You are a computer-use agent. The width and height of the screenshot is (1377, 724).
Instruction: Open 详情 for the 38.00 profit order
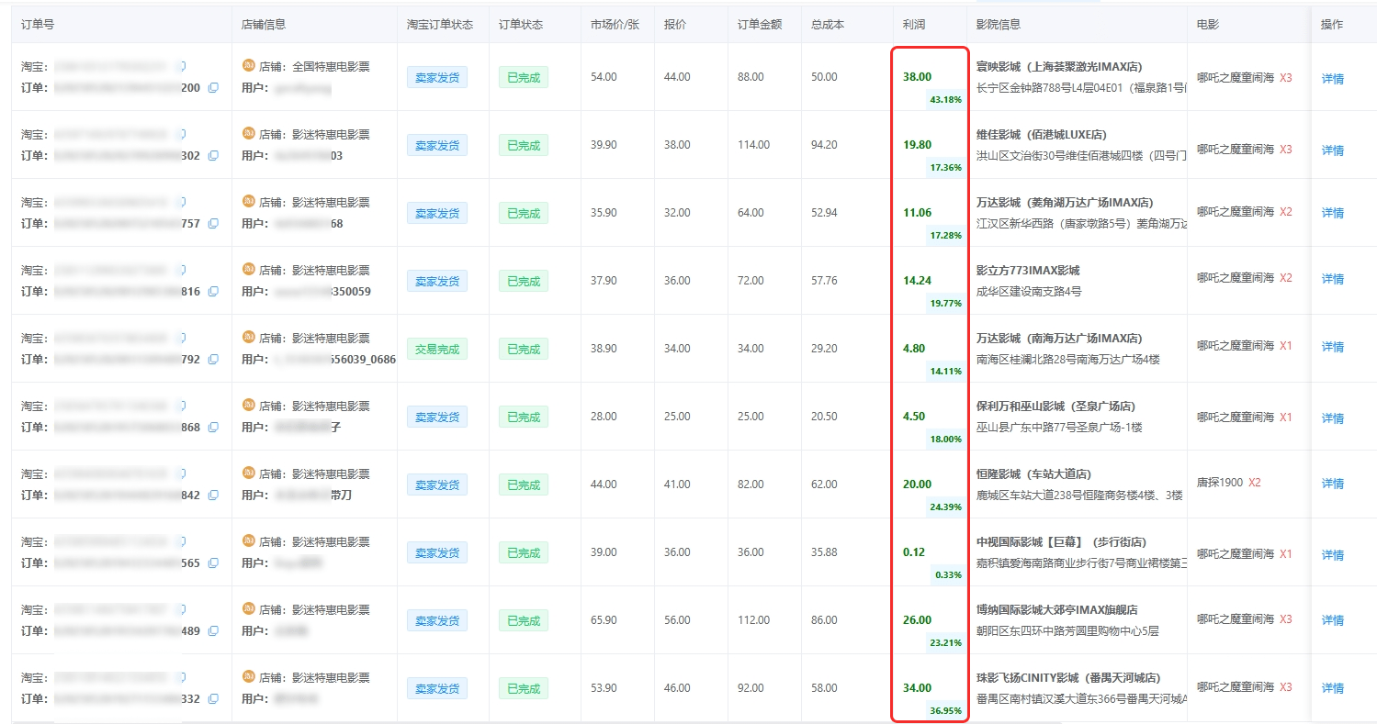point(1332,79)
